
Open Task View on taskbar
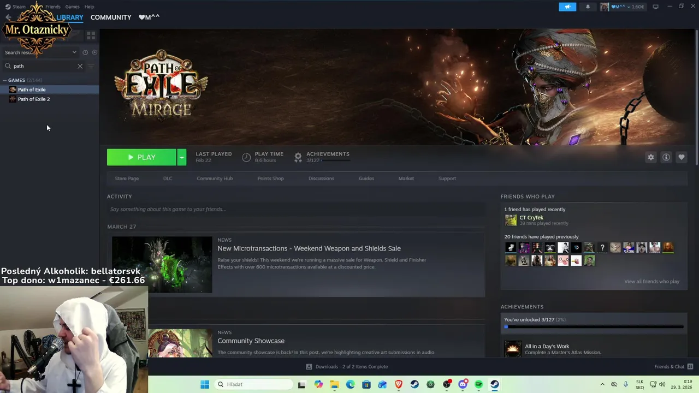[x=301, y=384]
